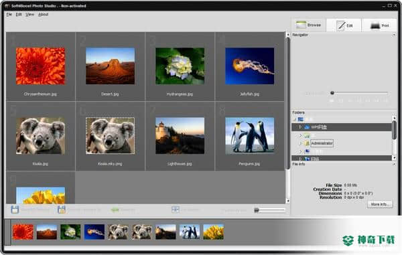Click the computer icon at Folders tree root

[300, 119]
